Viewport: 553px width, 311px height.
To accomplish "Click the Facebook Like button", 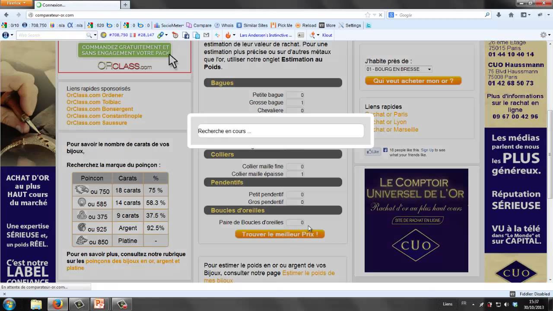I will [x=372, y=152].
